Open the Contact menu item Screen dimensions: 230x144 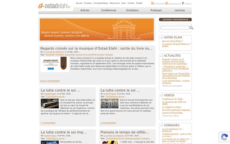[x=131, y=3]
